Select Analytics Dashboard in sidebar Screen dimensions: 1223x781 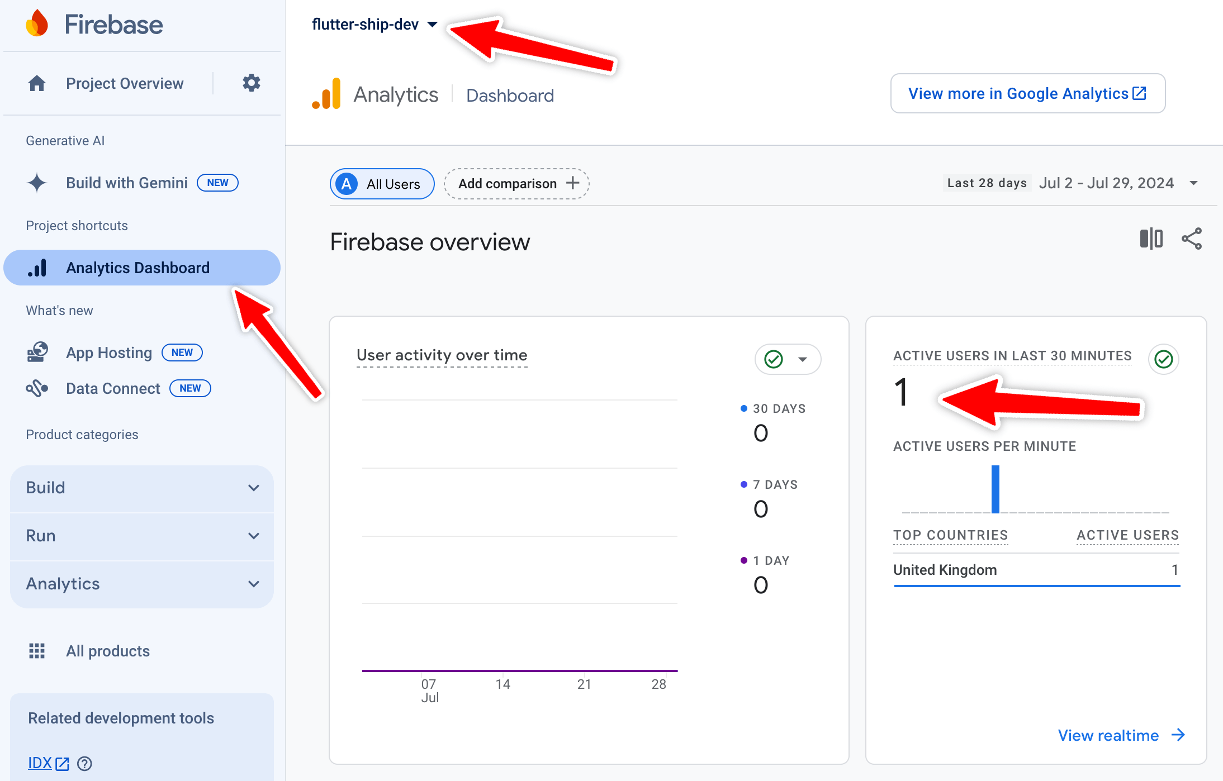point(142,268)
